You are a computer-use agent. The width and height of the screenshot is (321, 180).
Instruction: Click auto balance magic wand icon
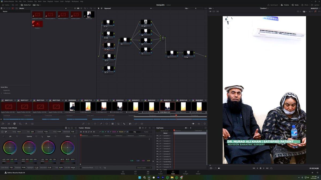click(6, 132)
